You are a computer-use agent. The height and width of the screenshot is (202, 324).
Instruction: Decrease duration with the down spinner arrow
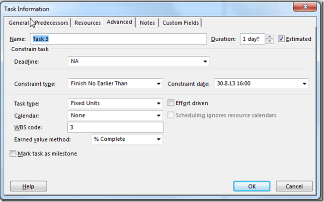click(x=270, y=41)
